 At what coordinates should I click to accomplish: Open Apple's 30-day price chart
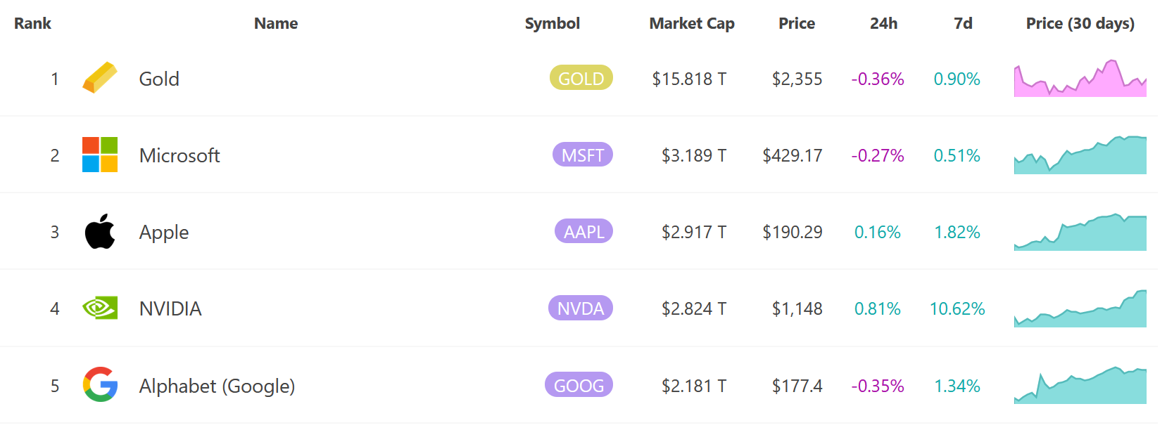coord(1080,233)
